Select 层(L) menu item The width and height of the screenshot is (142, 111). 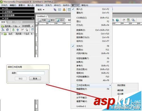[x=91, y=21]
